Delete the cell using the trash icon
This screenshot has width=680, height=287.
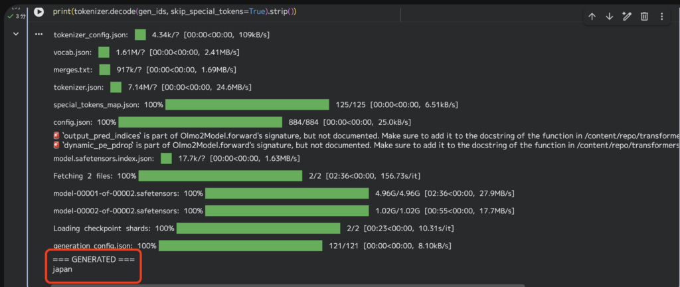(643, 17)
